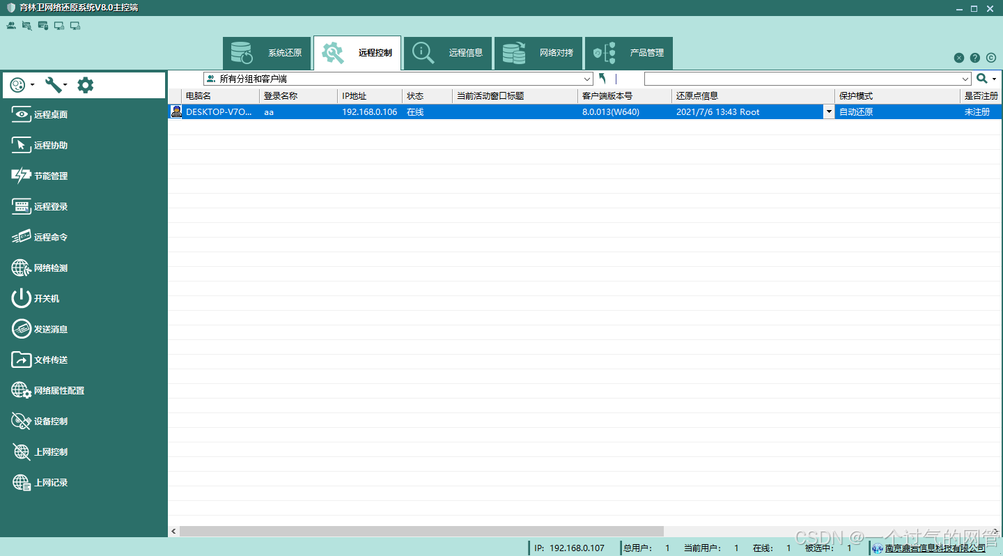The image size is (1003, 556).
Task: Click the login name cell "aa"
Action: tap(299, 112)
